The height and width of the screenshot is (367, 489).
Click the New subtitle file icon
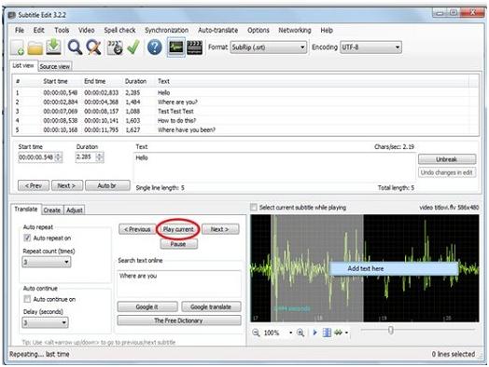18,48
